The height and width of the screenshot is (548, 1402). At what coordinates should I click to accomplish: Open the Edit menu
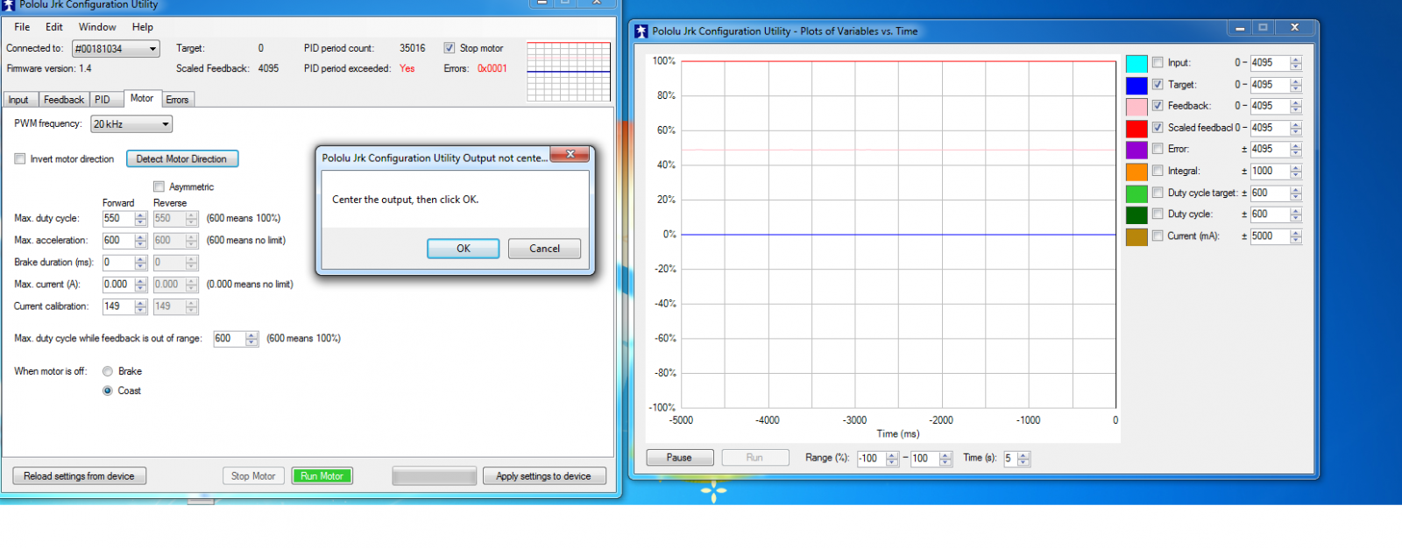(x=54, y=27)
